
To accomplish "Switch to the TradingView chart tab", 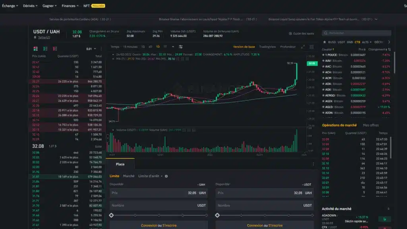I will click(x=267, y=47).
